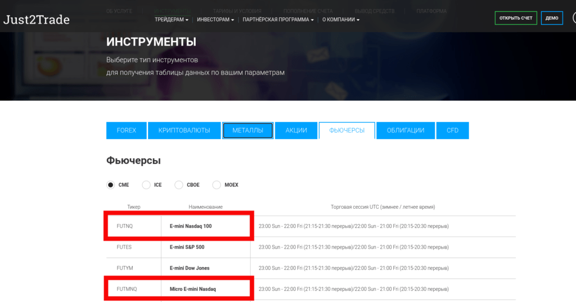
Task: Choose the MOEX radio option
Action: [217, 185]
